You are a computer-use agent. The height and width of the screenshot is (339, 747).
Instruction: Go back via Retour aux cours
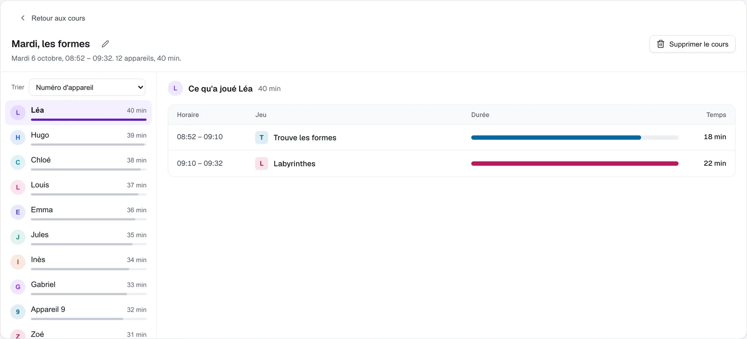tap(53, 18)
